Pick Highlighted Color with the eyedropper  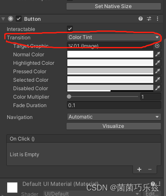pos(158,63)
